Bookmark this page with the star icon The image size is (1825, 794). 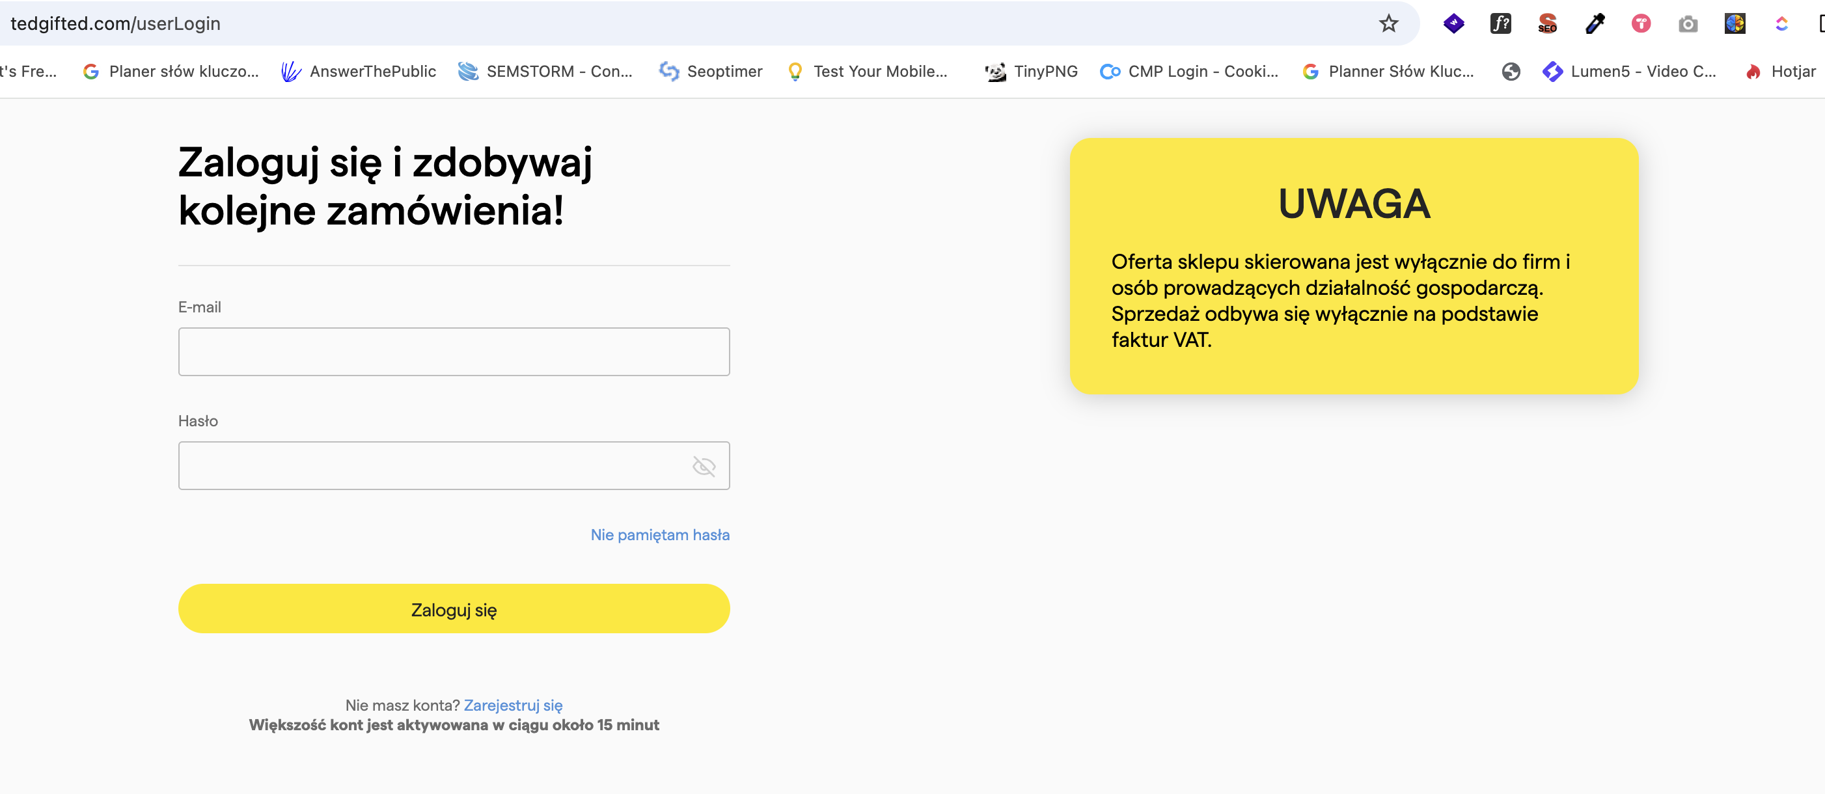pyautogui.click(x=1388, y=23)
